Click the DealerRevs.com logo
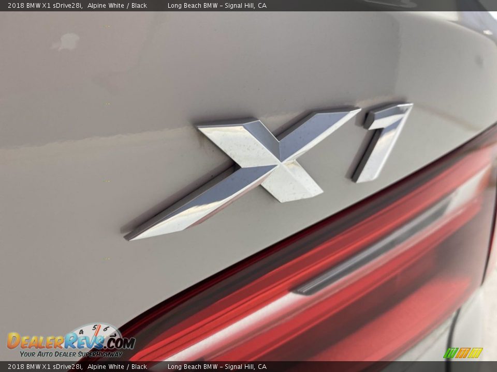 coord(71,340)
